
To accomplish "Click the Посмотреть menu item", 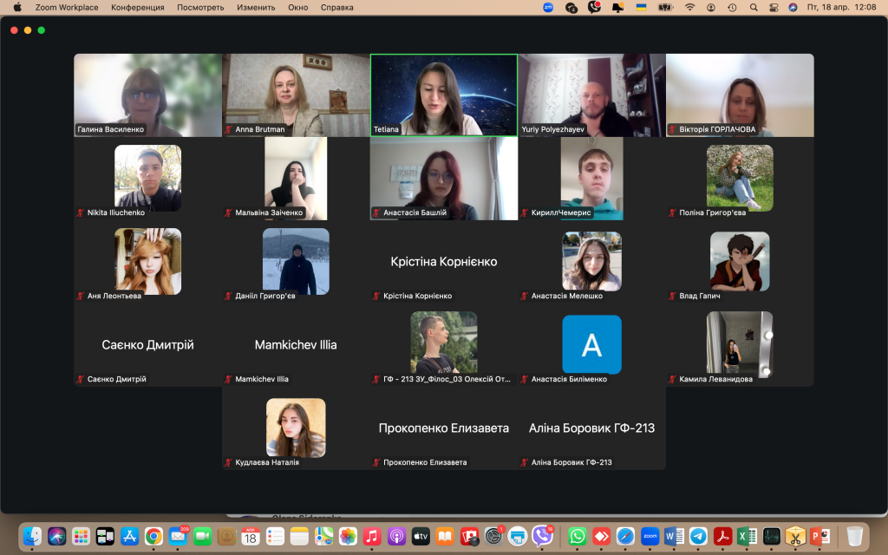I will [x=200, y=7].
